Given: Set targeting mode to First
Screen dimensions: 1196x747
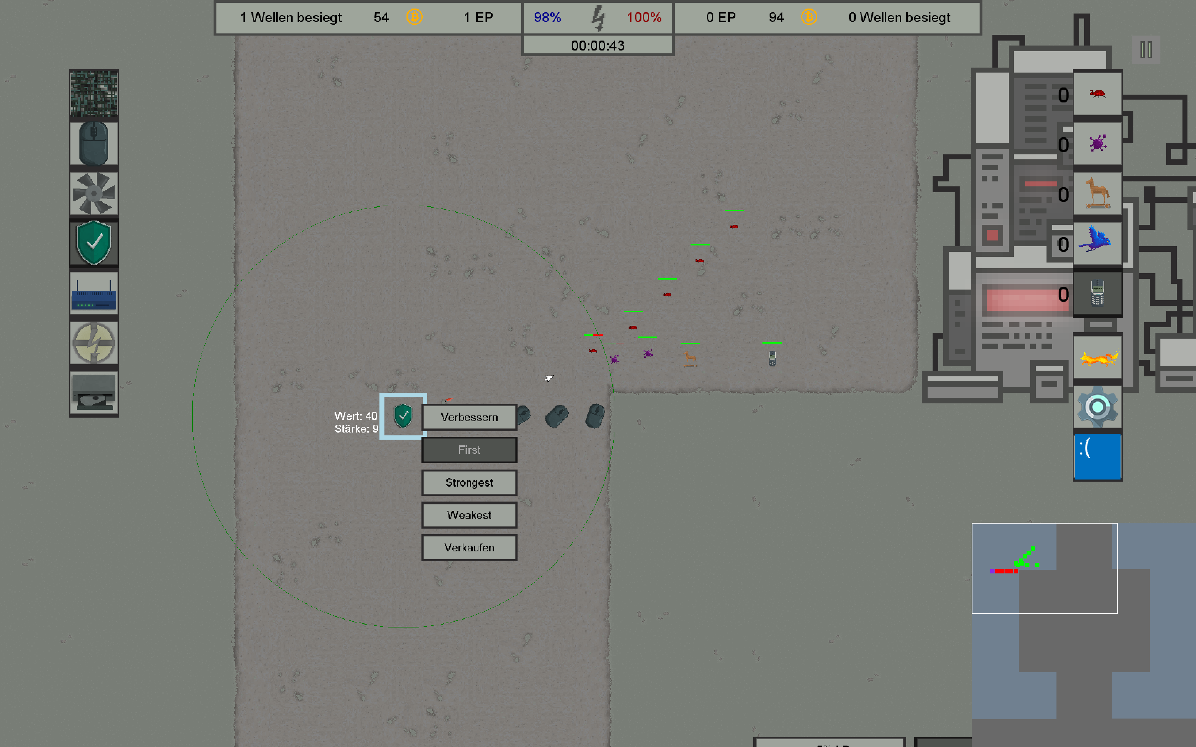Looking at the screenshot, I should tap(469, 450).
